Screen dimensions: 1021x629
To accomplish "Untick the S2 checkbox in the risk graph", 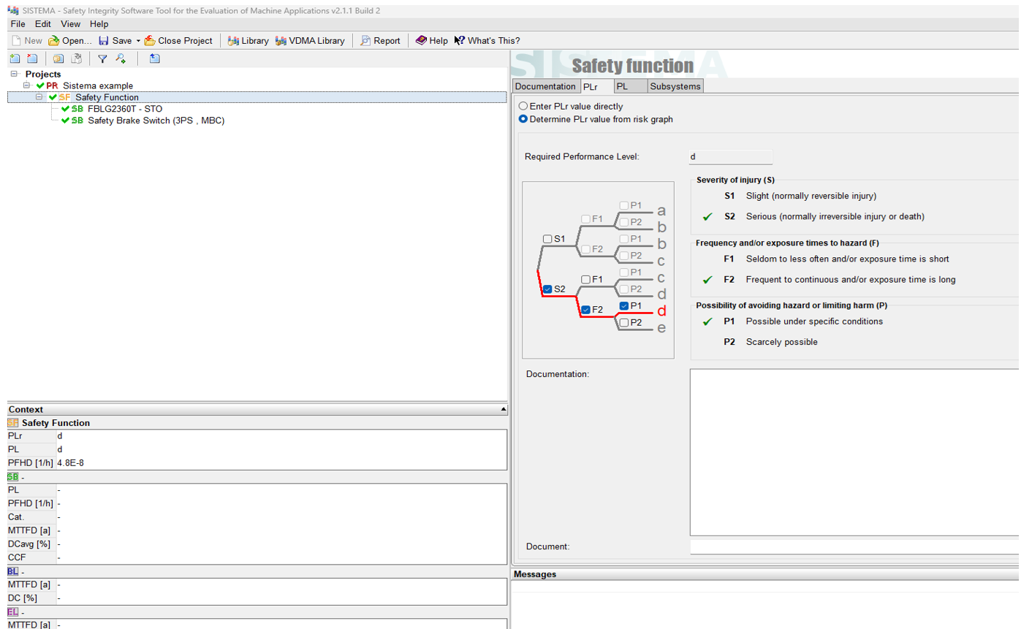I will click(547, 289).
